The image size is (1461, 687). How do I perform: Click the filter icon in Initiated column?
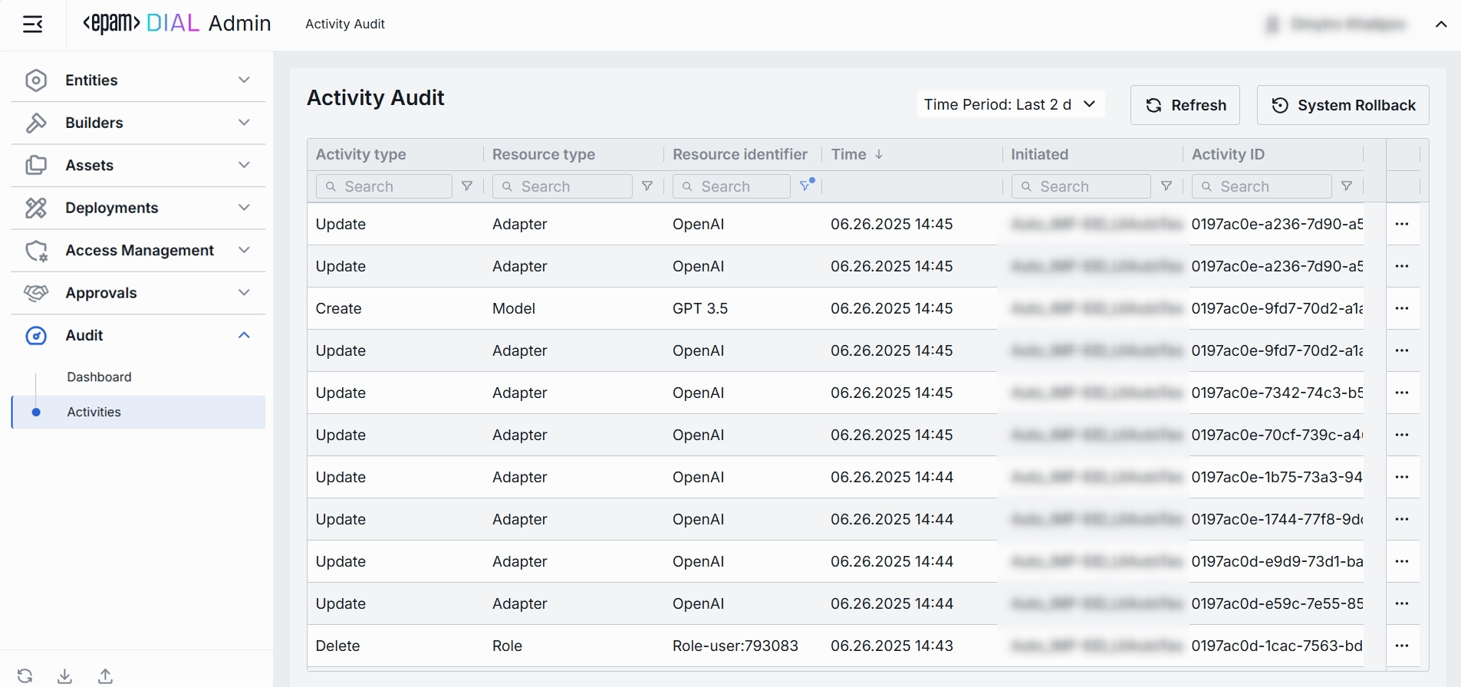pyautogui.click(x=1166, y=186)
